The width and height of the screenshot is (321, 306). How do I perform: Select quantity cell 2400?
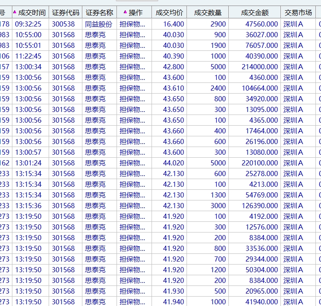(218, 88)
